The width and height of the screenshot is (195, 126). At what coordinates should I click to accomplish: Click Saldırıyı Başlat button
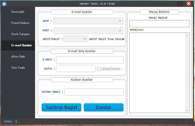pos(61,107)
